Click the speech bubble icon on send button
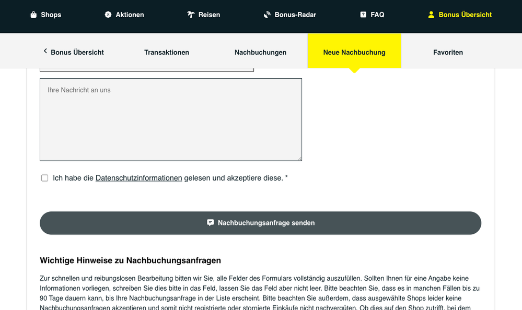The width and height of the screenshot is (522, 310). click(210, 223)
